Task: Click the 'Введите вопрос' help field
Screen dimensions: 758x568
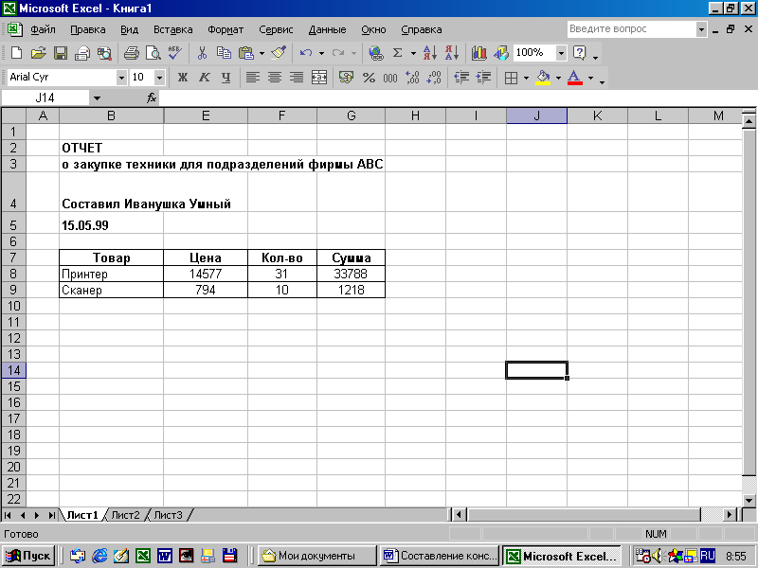Action: [x=632, y=29]
